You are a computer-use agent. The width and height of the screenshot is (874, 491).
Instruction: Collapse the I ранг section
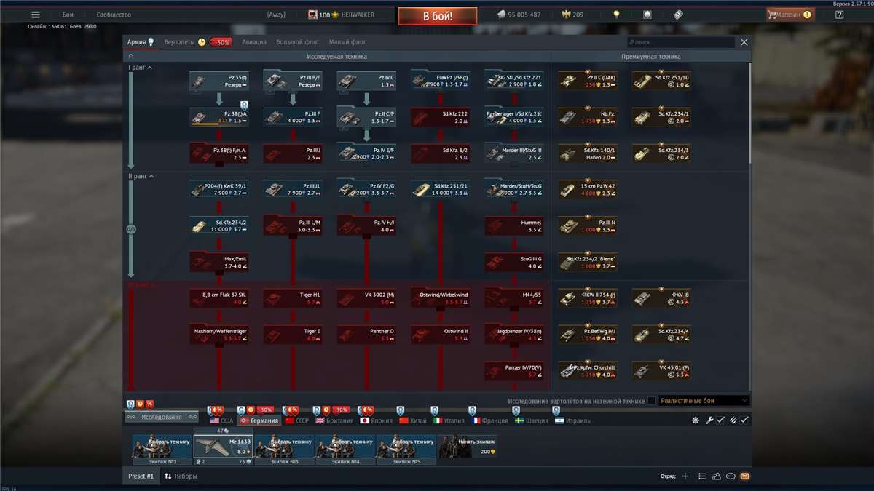tap(140, 68)
